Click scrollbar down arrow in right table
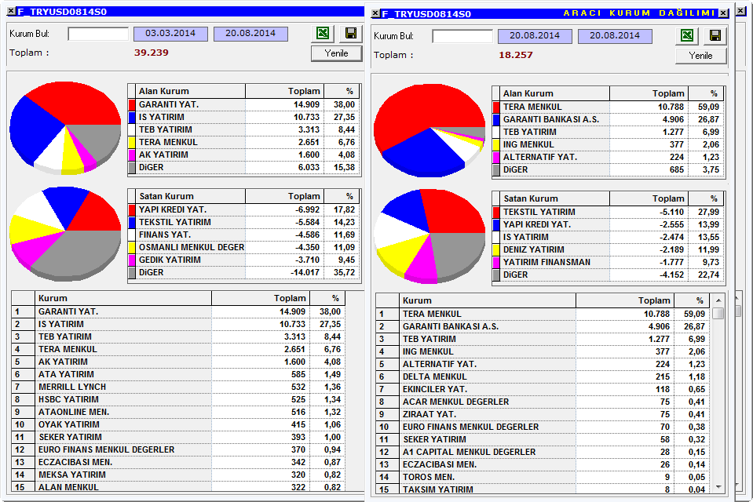Image resolution: width=753 pixels, height=502 pixels. pyautogui.click(x=718, y=486)
